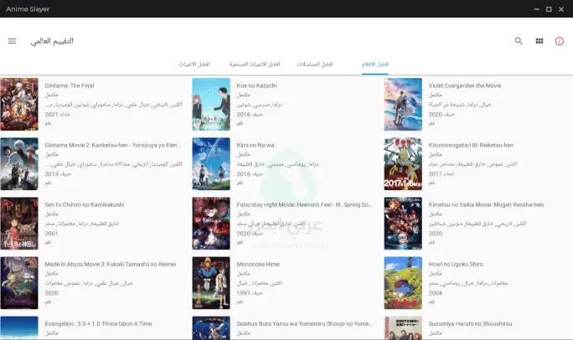Viewport: 573px width, 340px height.
Task: Click the title "Violet Evergarden the Movie"
Action: 465,85
